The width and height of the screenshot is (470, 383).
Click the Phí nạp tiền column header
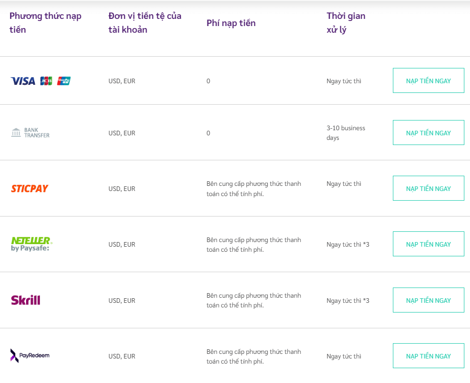pos(231,23)
